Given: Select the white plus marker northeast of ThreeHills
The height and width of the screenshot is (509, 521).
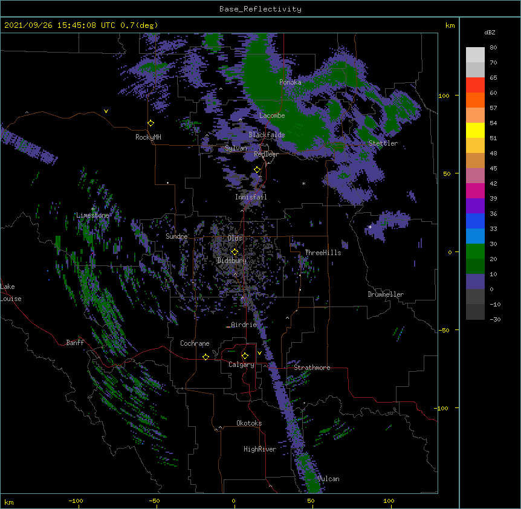Looking at the screenshot, I should (370, 227).
